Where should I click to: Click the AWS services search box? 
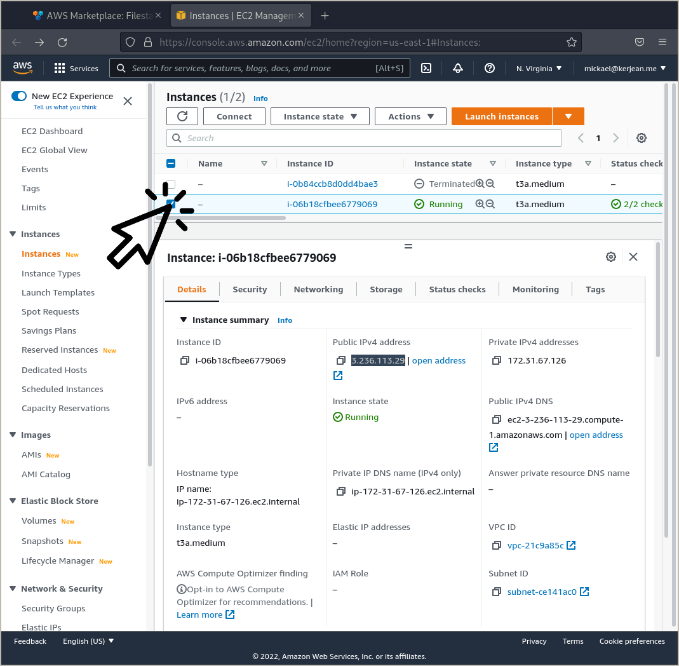pos(259,68)
